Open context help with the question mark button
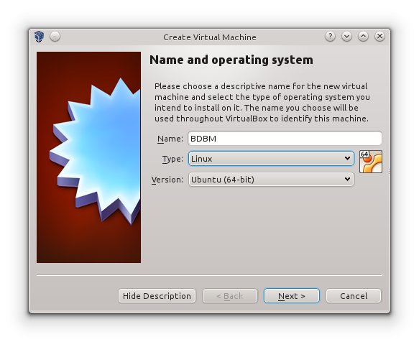 pos(331,37)
